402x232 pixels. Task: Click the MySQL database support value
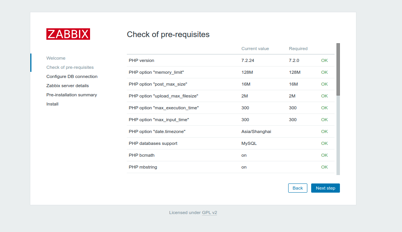(249, 143)
